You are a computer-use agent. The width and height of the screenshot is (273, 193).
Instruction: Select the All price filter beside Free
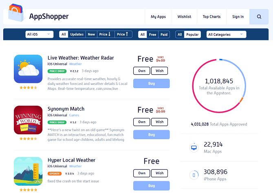point(143,34)
